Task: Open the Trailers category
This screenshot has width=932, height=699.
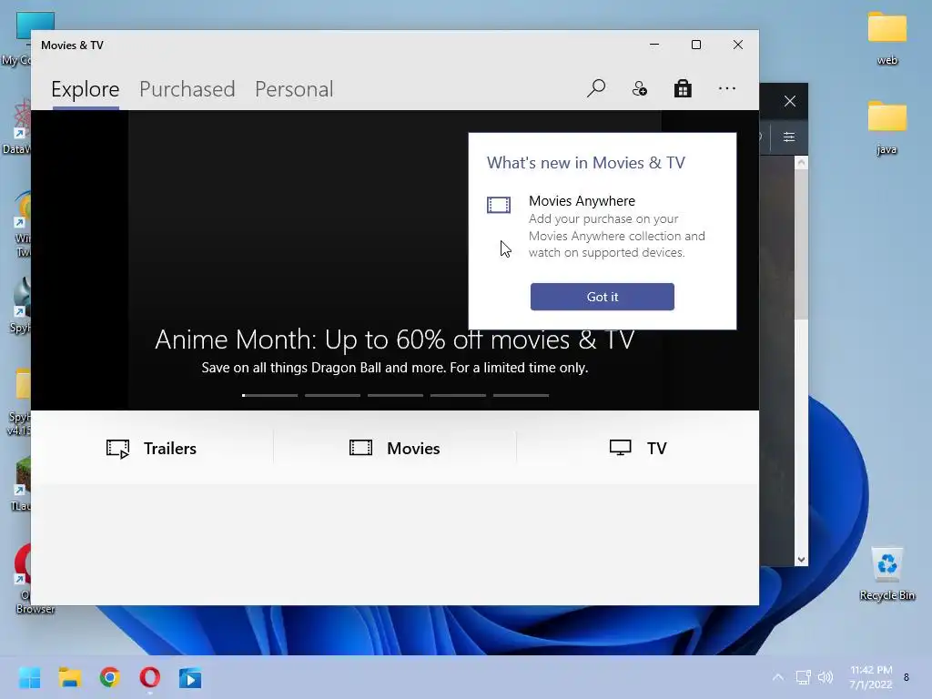Action: [152, 448]
